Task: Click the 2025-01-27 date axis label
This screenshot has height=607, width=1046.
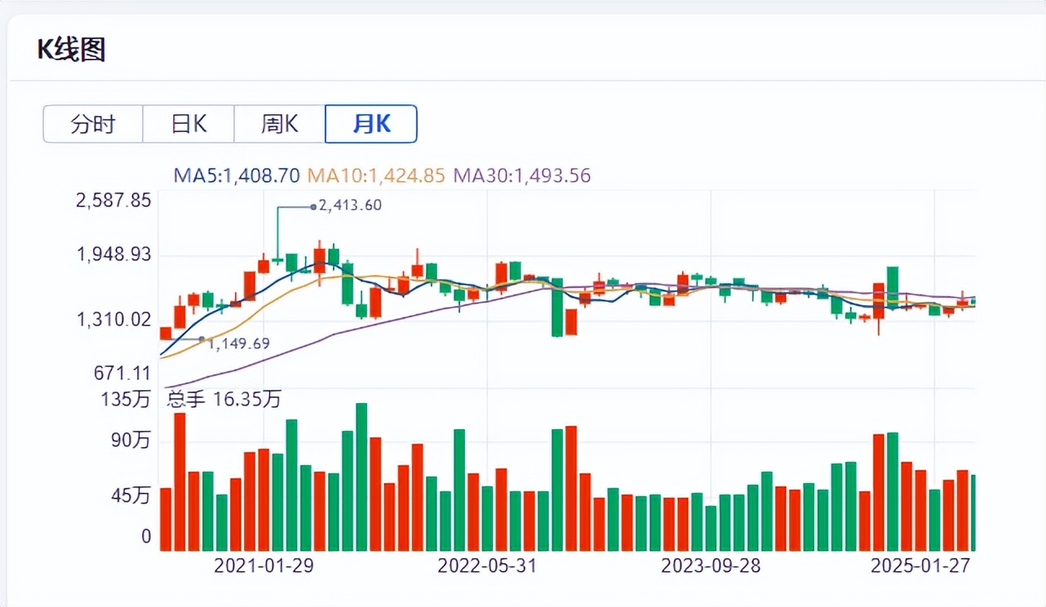Action: [920, 565]
